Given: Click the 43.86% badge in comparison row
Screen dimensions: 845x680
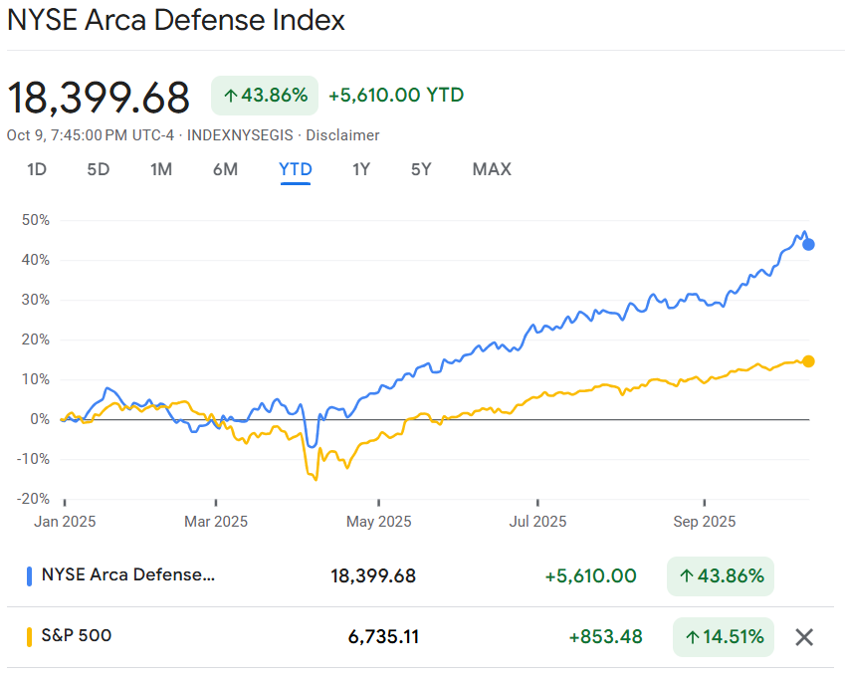Looking at the screenshot, I should click(x=721, y=575).
